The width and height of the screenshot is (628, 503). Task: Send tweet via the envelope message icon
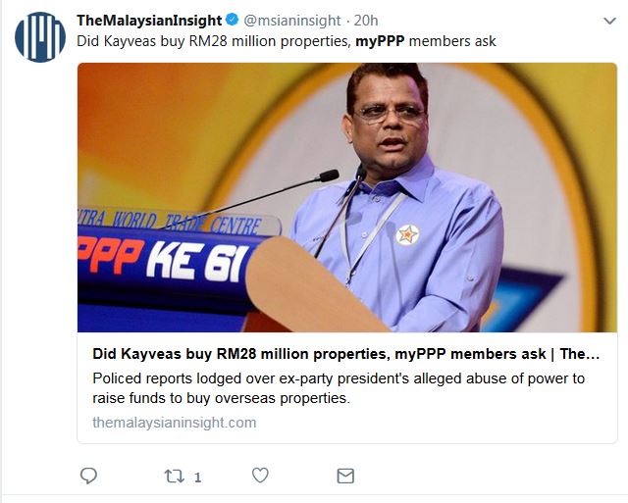(345, 476)
